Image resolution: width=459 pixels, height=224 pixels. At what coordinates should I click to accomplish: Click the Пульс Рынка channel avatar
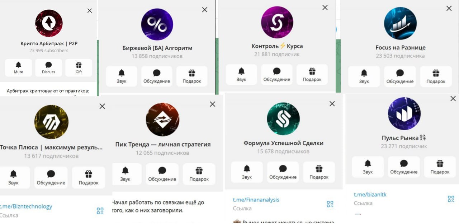pos(404,114)
